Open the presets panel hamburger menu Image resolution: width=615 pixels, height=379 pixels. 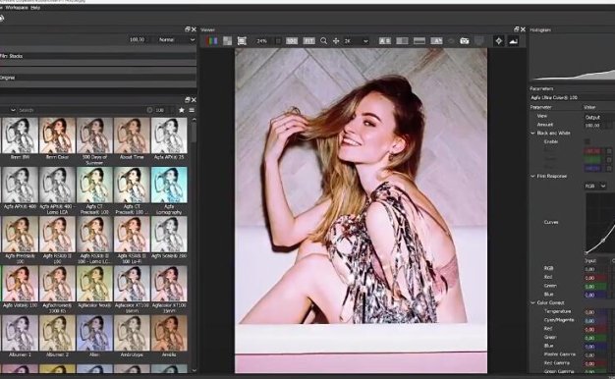(x=192, y=110)
